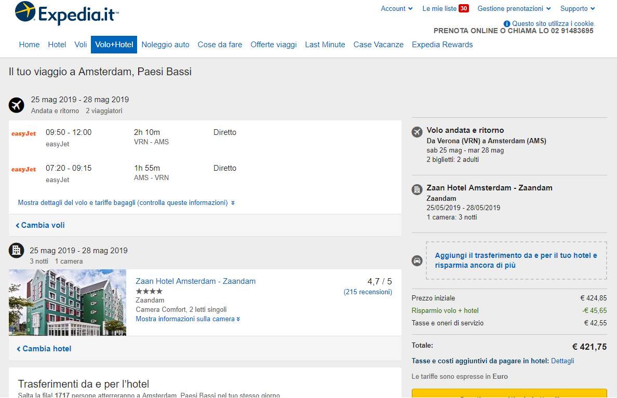Open Le mie liste link

click(x=439, y=9)
